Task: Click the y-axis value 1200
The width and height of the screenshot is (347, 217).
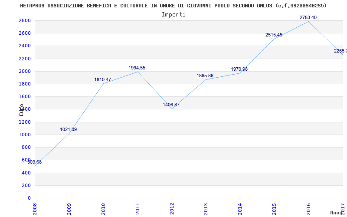Action: [25, 122]
